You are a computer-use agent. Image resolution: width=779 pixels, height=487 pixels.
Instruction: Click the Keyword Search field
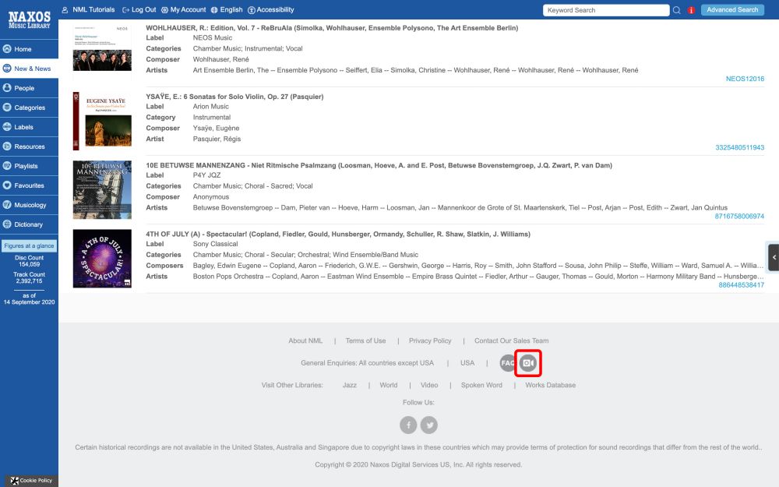605,10
